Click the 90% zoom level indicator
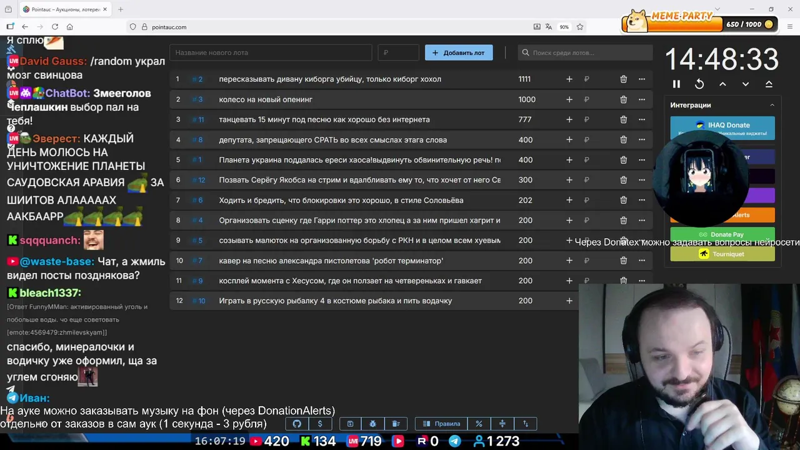Screen dimensions: 800x450 pos(564,27)
